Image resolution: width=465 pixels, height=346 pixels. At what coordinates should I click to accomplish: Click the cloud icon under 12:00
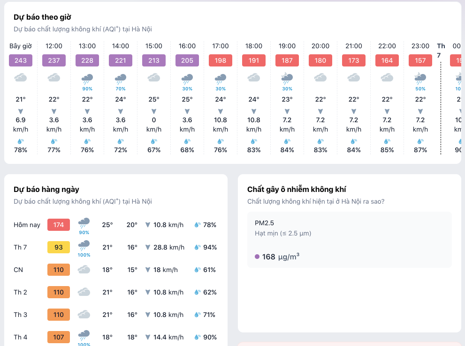tap(54, 78)
